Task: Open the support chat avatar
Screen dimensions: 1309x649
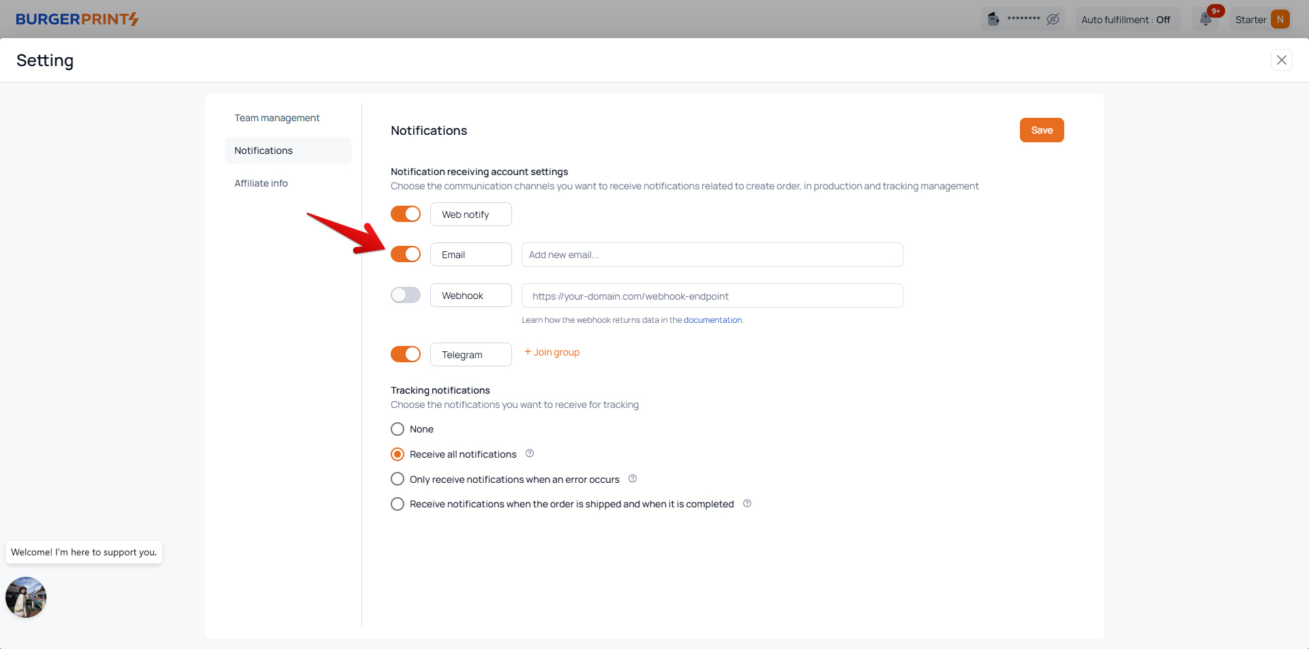Action: pos(26,597)
